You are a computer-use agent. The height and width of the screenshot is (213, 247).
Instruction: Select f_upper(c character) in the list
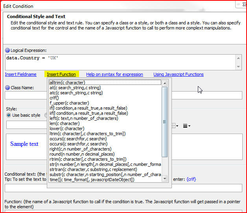[x=105, y=103]
